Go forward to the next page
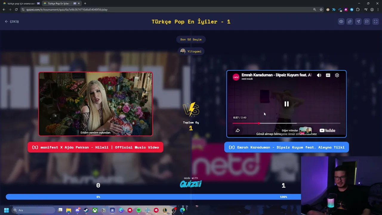 [x=10, y=10]
